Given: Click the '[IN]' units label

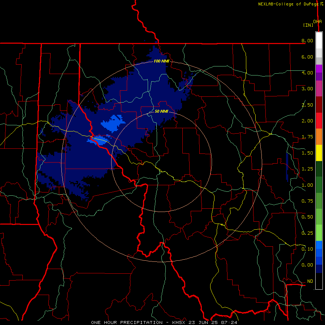Looking at the screenshot, I should (x=308, y=25).
